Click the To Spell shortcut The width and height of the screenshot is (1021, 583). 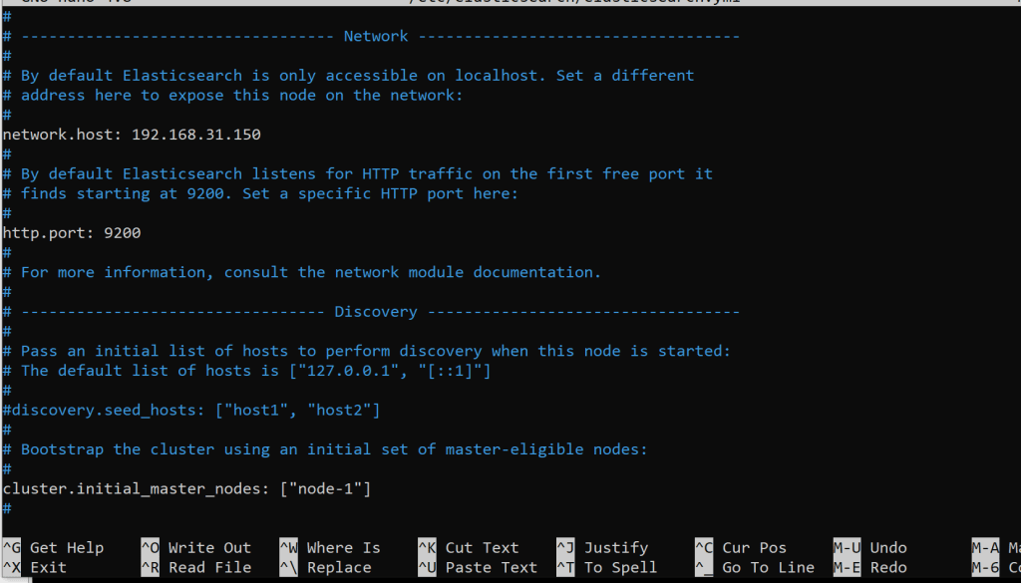620,567
